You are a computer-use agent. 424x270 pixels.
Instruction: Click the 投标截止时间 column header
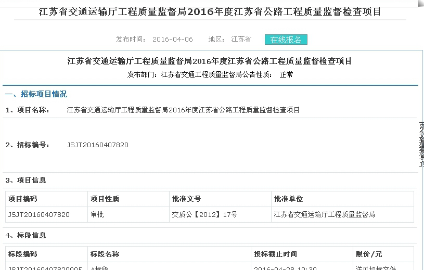[275, 254]
